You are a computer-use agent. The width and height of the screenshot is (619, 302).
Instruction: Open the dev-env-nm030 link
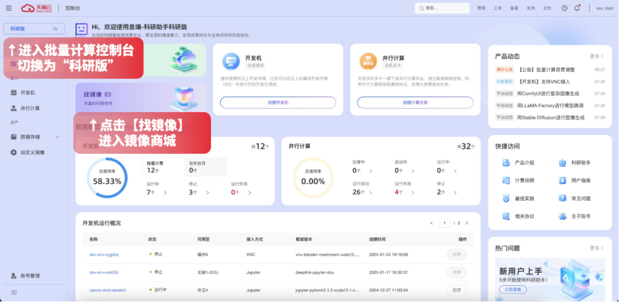click(103, 272)
